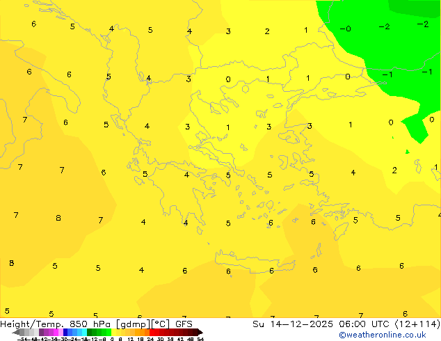Click the '-54' label on color scale

coord(22,339)
